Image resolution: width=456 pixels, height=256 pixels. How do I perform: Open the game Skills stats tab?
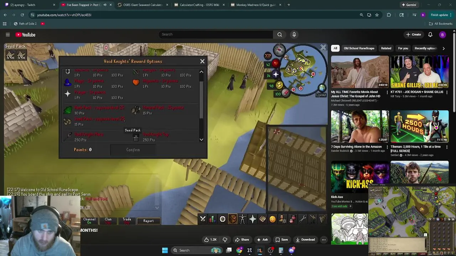212,219
